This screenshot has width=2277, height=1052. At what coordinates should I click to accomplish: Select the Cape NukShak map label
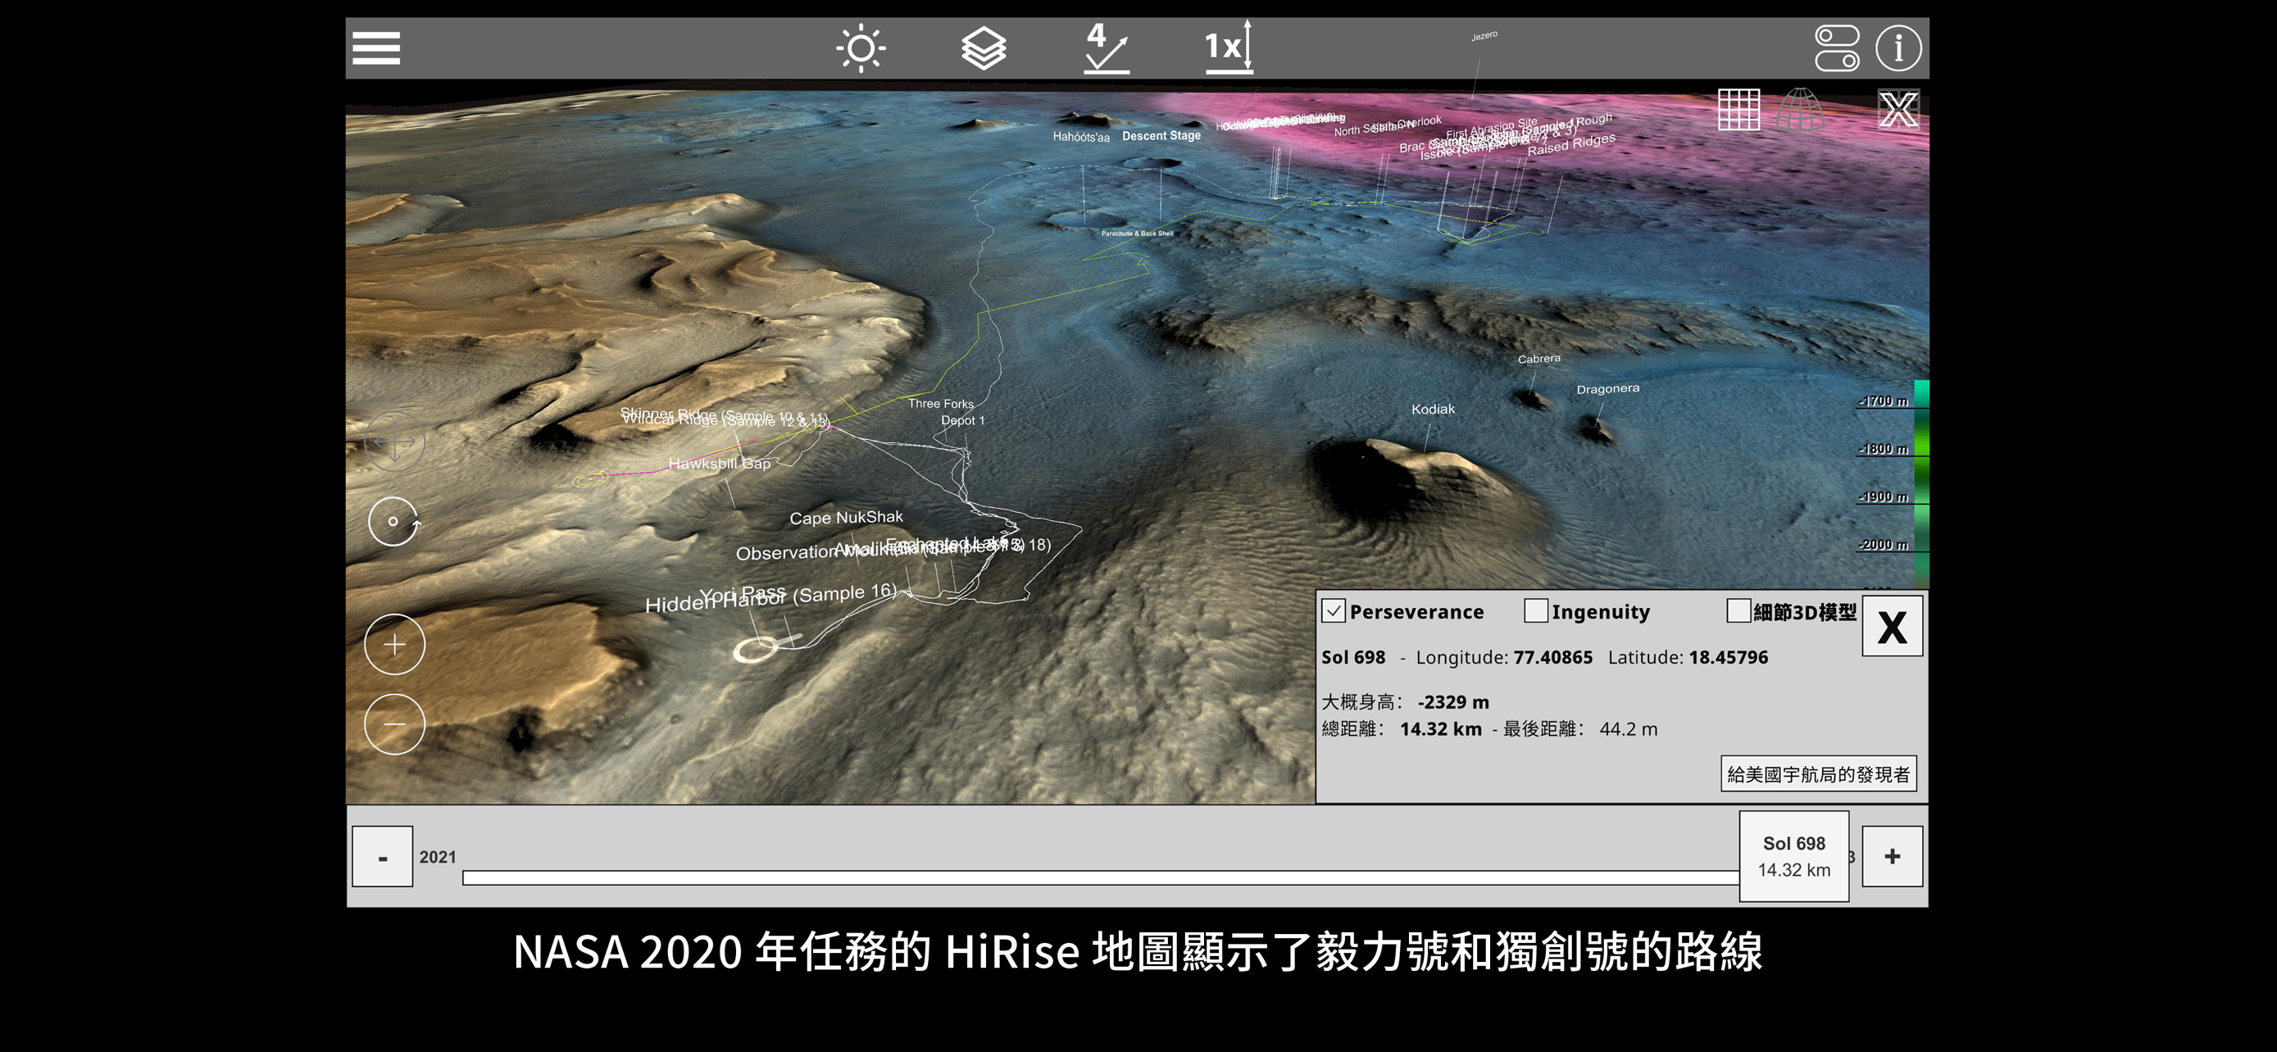coord(846,518)
